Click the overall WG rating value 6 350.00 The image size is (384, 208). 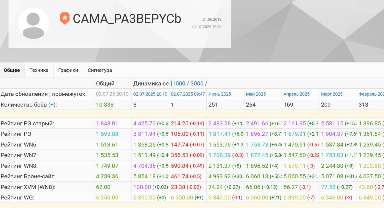click(107, 197)
